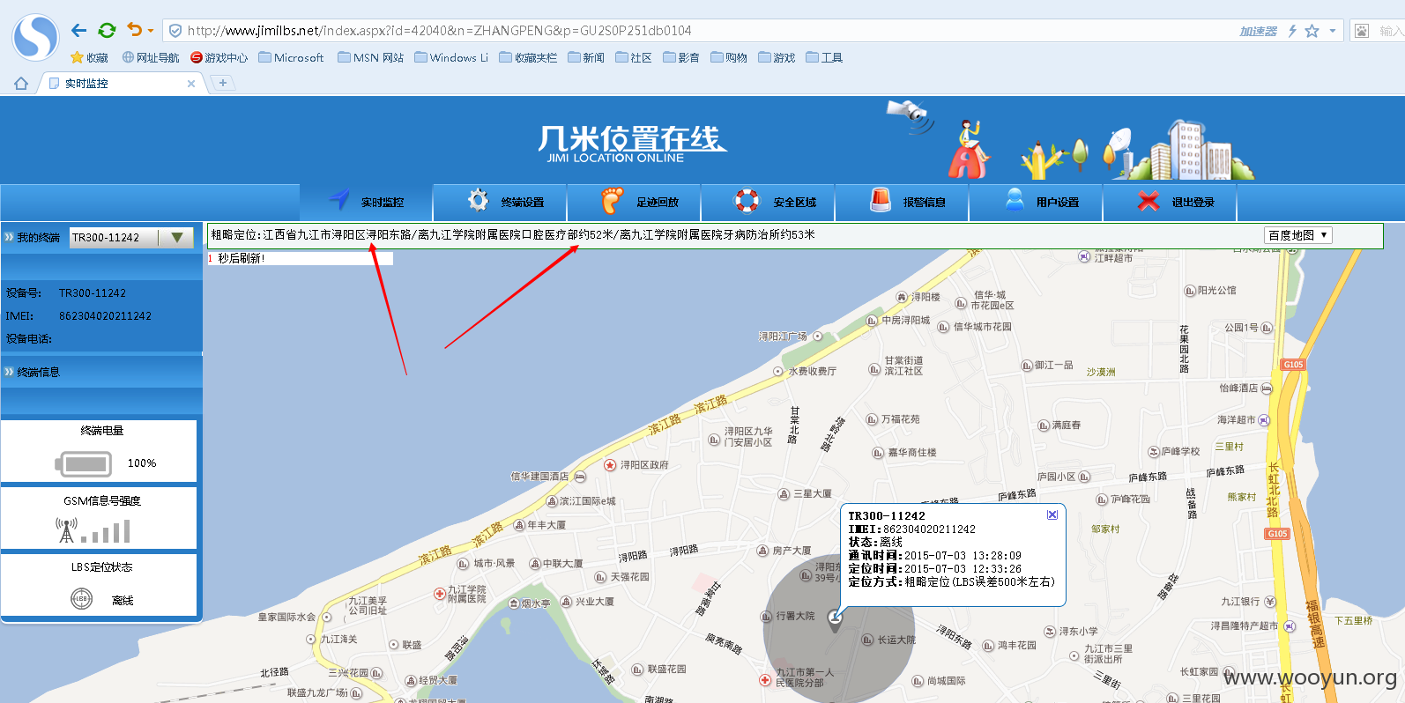Image resolution: width=1405 pixels, height=703 pixels.
Task: Open the 购物 bookmark folder
Action: click(729, 57)
